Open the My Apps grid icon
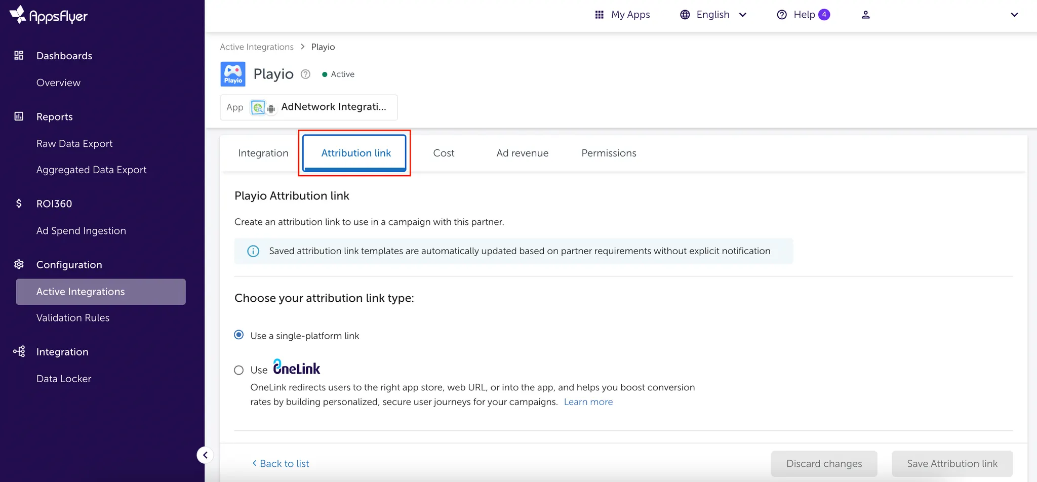 (x=600, y=15)
